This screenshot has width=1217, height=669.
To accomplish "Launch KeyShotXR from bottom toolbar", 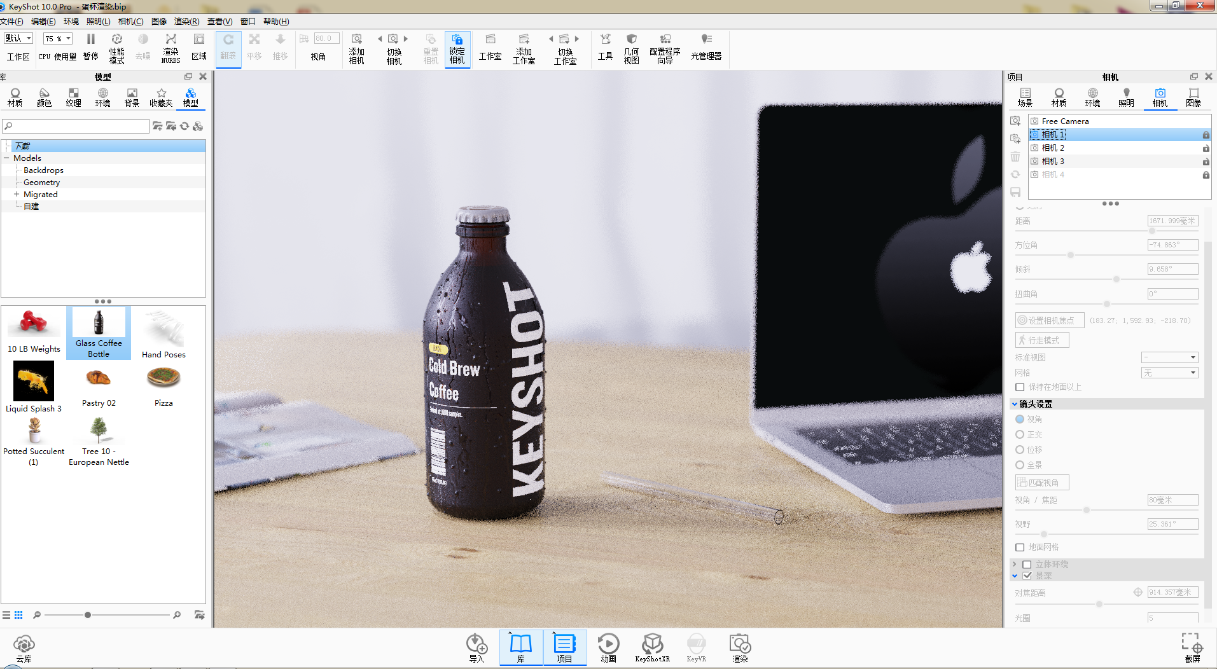I will point(652,648).
